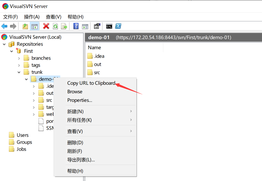The width and height of the screenshot is (262, 181).
Task: Expand the targ... subfolder in tree
Action: (x=34, y=107)
